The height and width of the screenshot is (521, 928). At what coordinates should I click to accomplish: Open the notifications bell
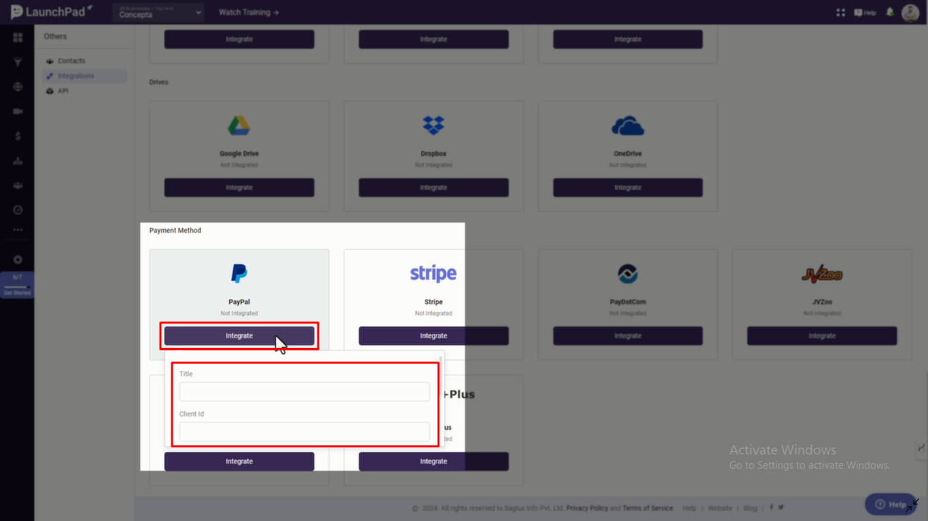click(890, 12)
